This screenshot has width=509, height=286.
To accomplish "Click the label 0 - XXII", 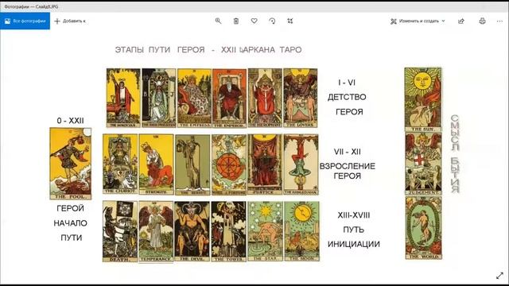I will [71, 121].
